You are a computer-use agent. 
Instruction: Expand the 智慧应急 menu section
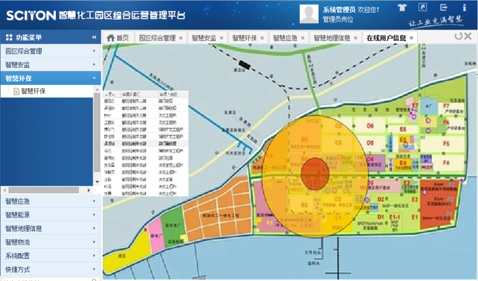point(50,201)
